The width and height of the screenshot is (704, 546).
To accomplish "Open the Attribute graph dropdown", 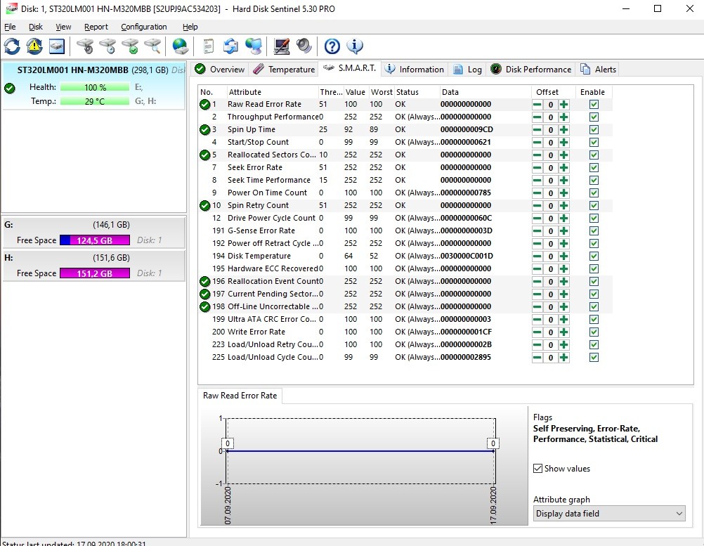I will click(609, 513).
